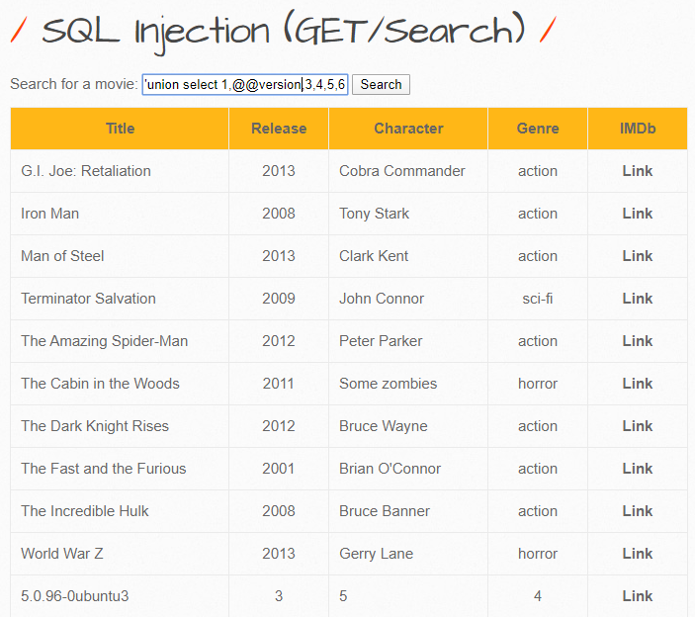Open IMDb Link in the 5.0.96-0ubuntu3 row
The image size is (695, 617).
[x=637, y=596]
